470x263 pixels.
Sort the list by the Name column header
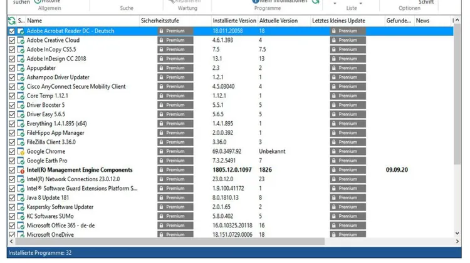coord(83,21)
